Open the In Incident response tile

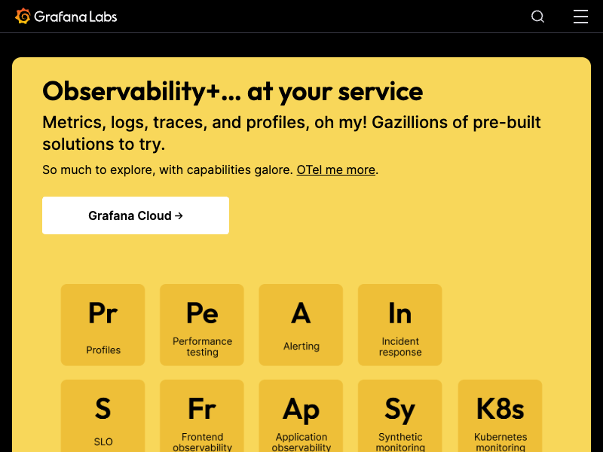point(400,325)
